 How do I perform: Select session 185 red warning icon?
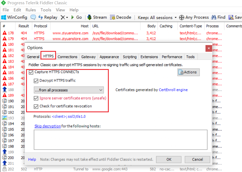[x=5, y=73]
